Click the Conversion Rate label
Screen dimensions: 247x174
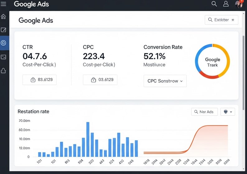pyautogui.click(x=163, y=47)
